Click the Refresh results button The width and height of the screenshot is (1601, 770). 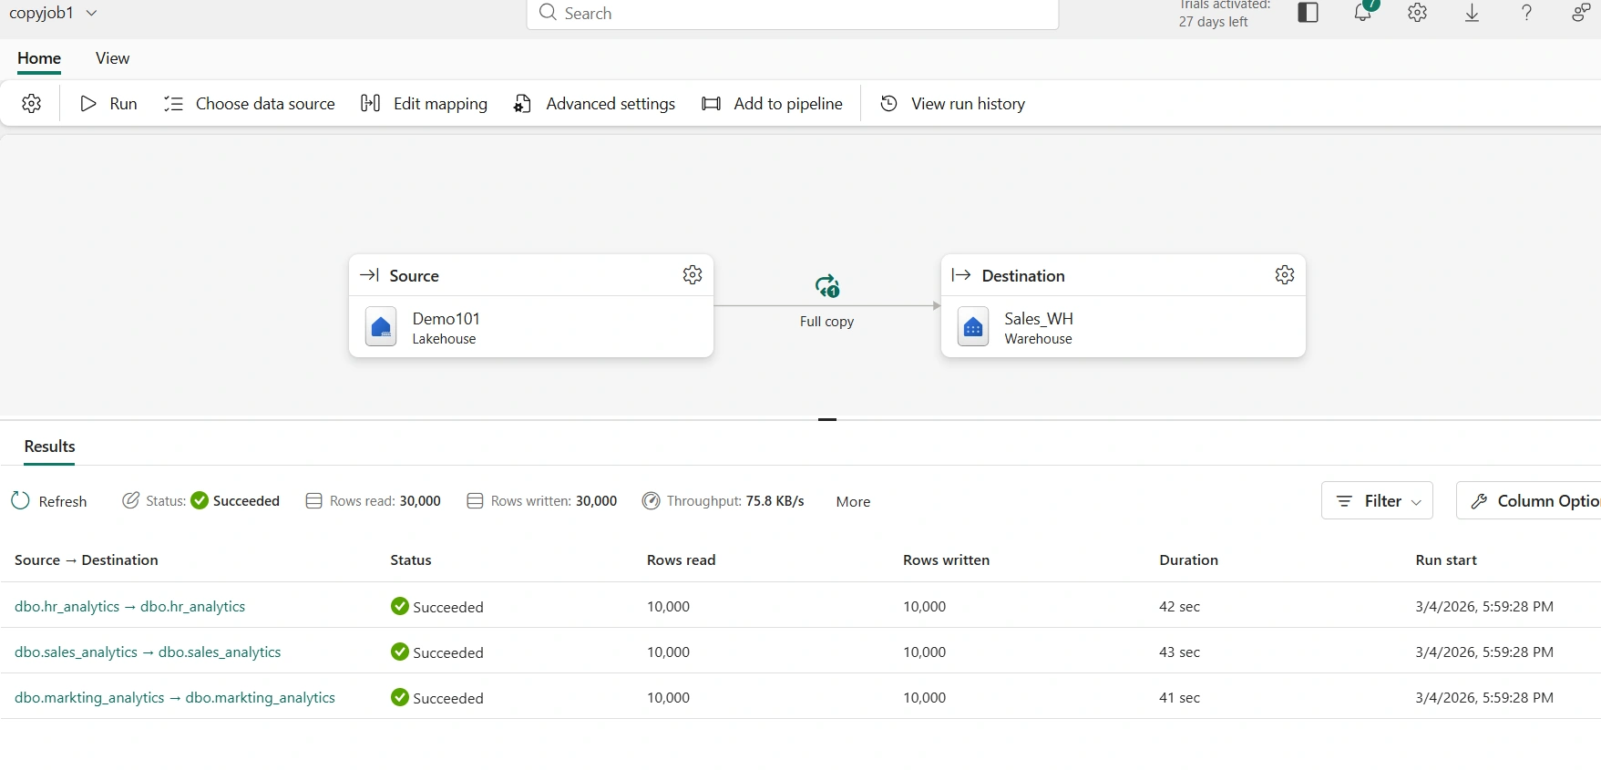49,501
